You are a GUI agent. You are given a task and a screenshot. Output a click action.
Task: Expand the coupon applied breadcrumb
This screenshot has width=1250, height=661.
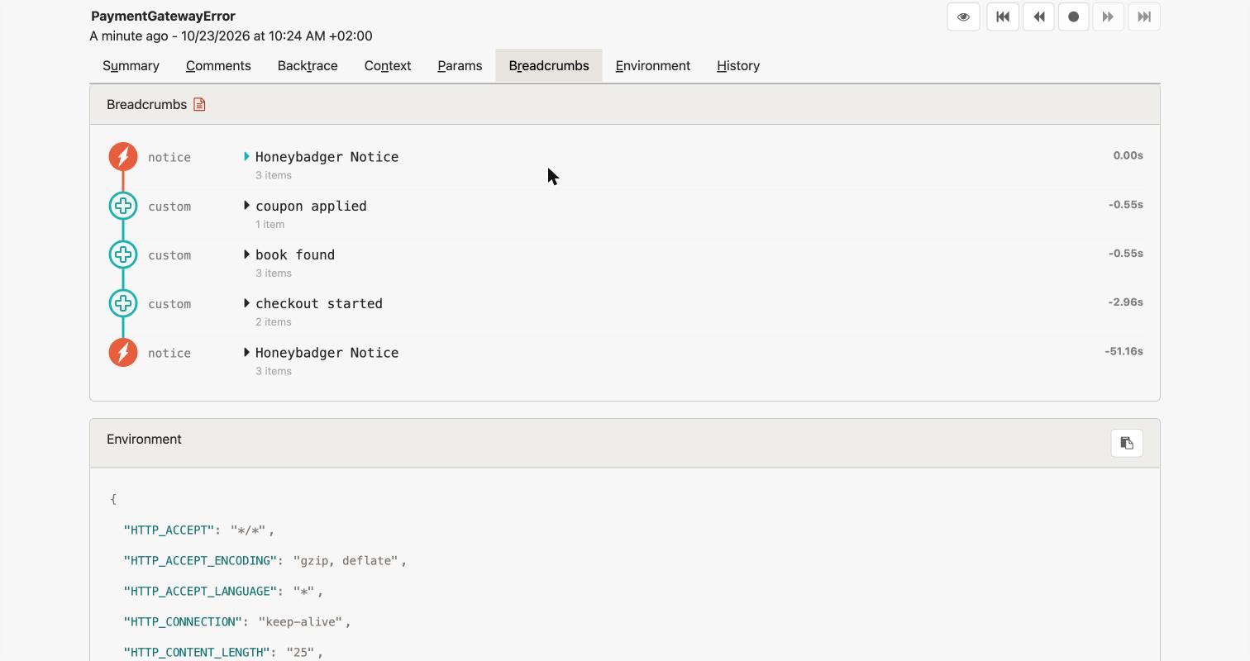click(x=246, y=205)
